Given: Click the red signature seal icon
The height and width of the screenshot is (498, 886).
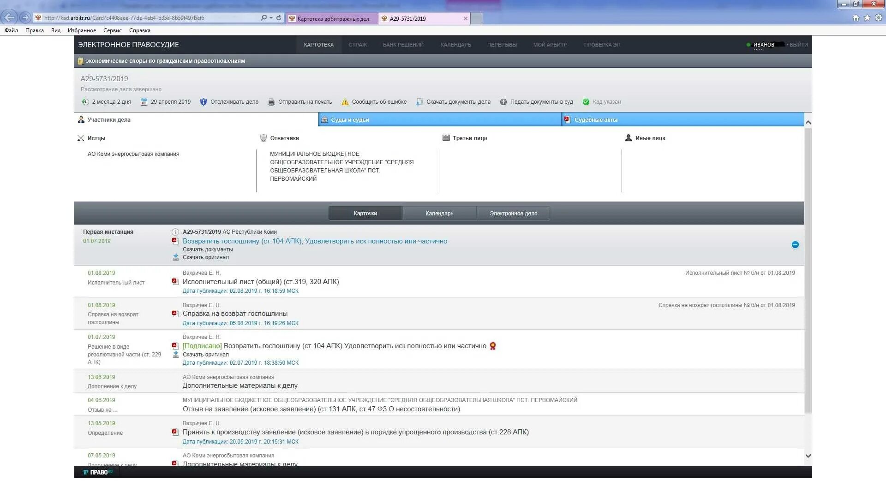Looking at the screenshot, I should [x=493, y=346].
